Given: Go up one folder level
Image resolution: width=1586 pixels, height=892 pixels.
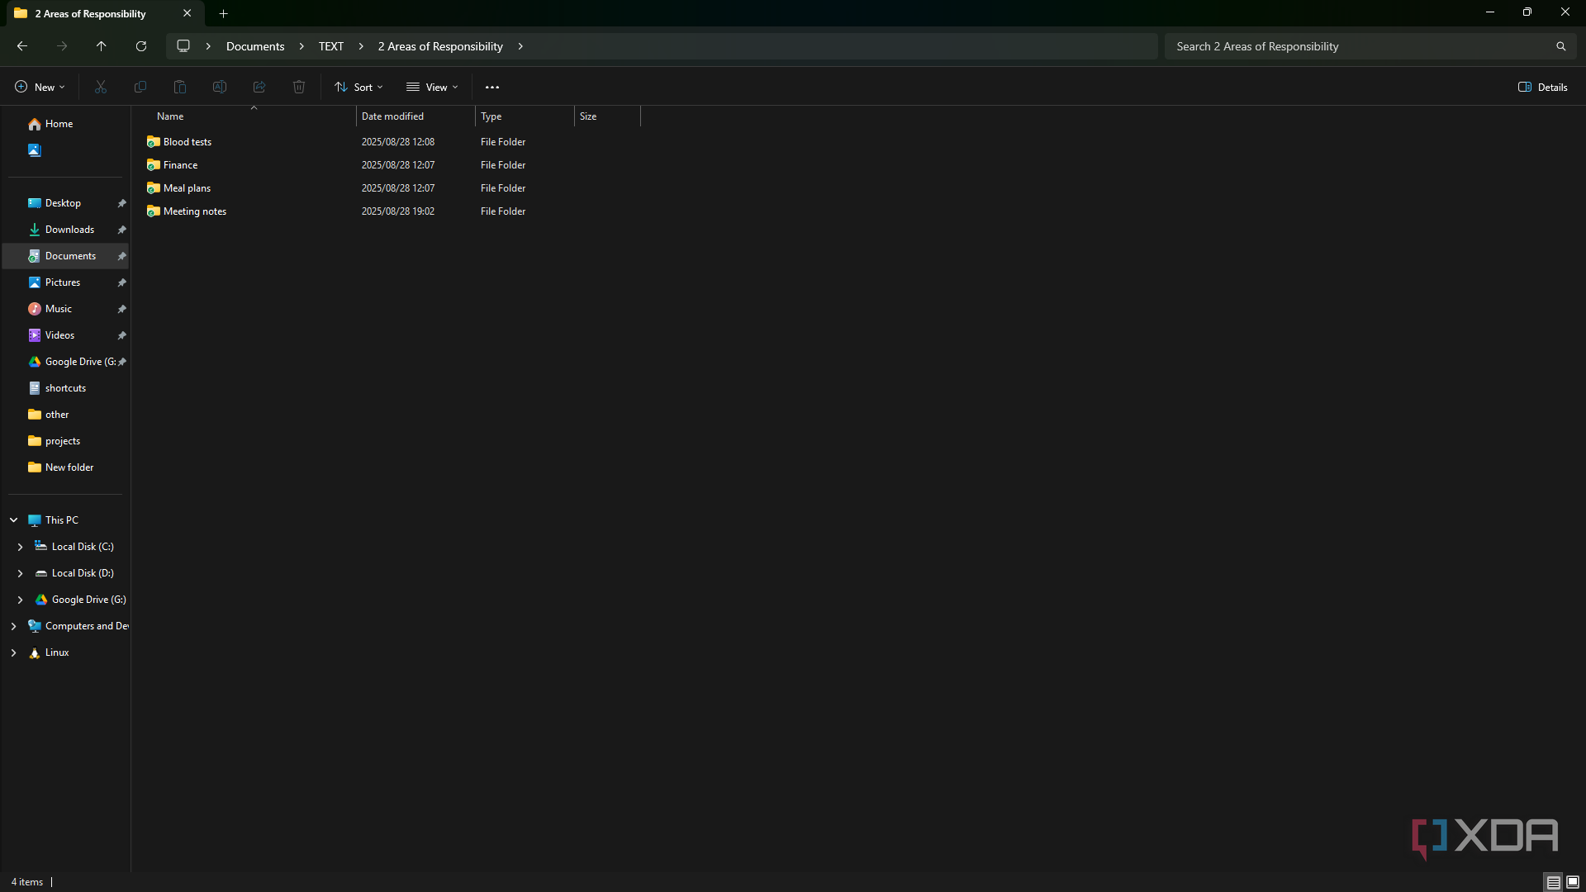Looking at the screenshot, I should [x=102, y=46].
